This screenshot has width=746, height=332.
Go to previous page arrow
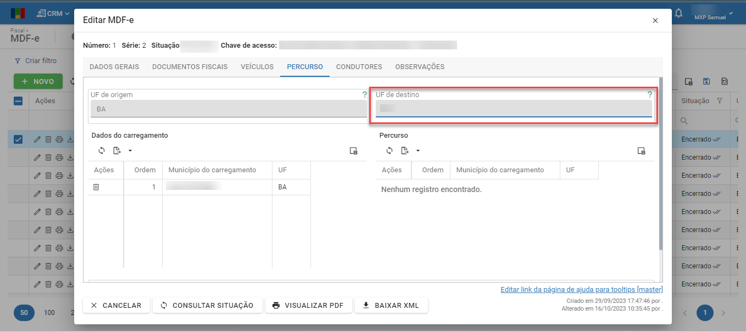(x=685, y=313)
